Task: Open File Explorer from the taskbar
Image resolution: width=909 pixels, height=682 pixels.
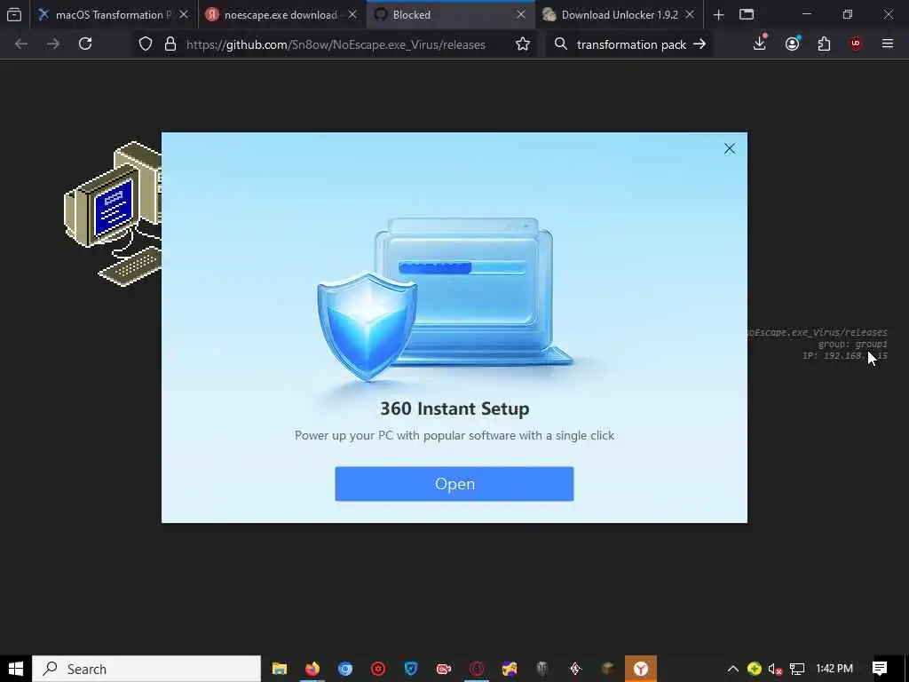Action: tap(280, 669)
